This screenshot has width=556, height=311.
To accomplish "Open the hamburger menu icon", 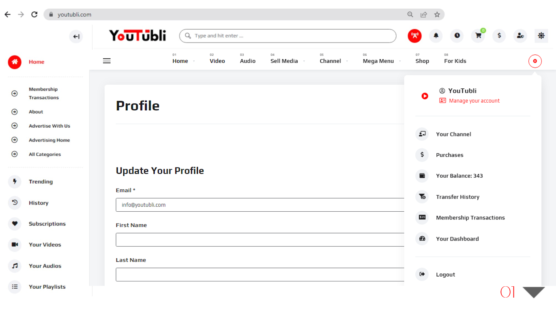I will coord(107,61).
